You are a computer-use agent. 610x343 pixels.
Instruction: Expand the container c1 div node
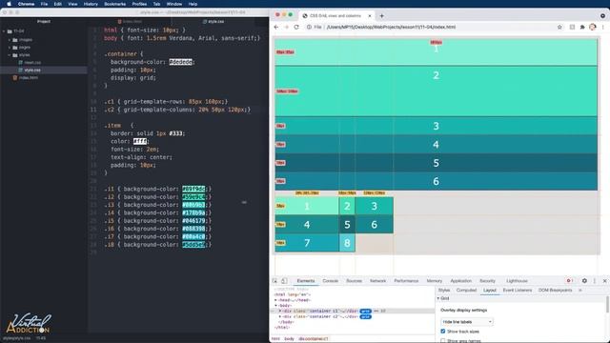pos(279,312)
